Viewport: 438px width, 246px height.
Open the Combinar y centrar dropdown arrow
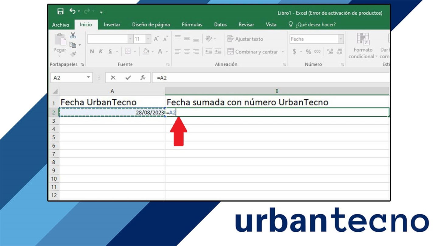pos(283,52)
